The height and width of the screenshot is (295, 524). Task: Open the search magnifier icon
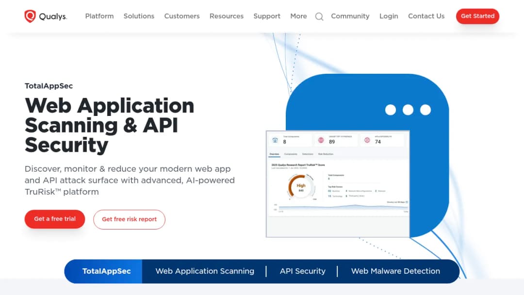pos(319,16)
